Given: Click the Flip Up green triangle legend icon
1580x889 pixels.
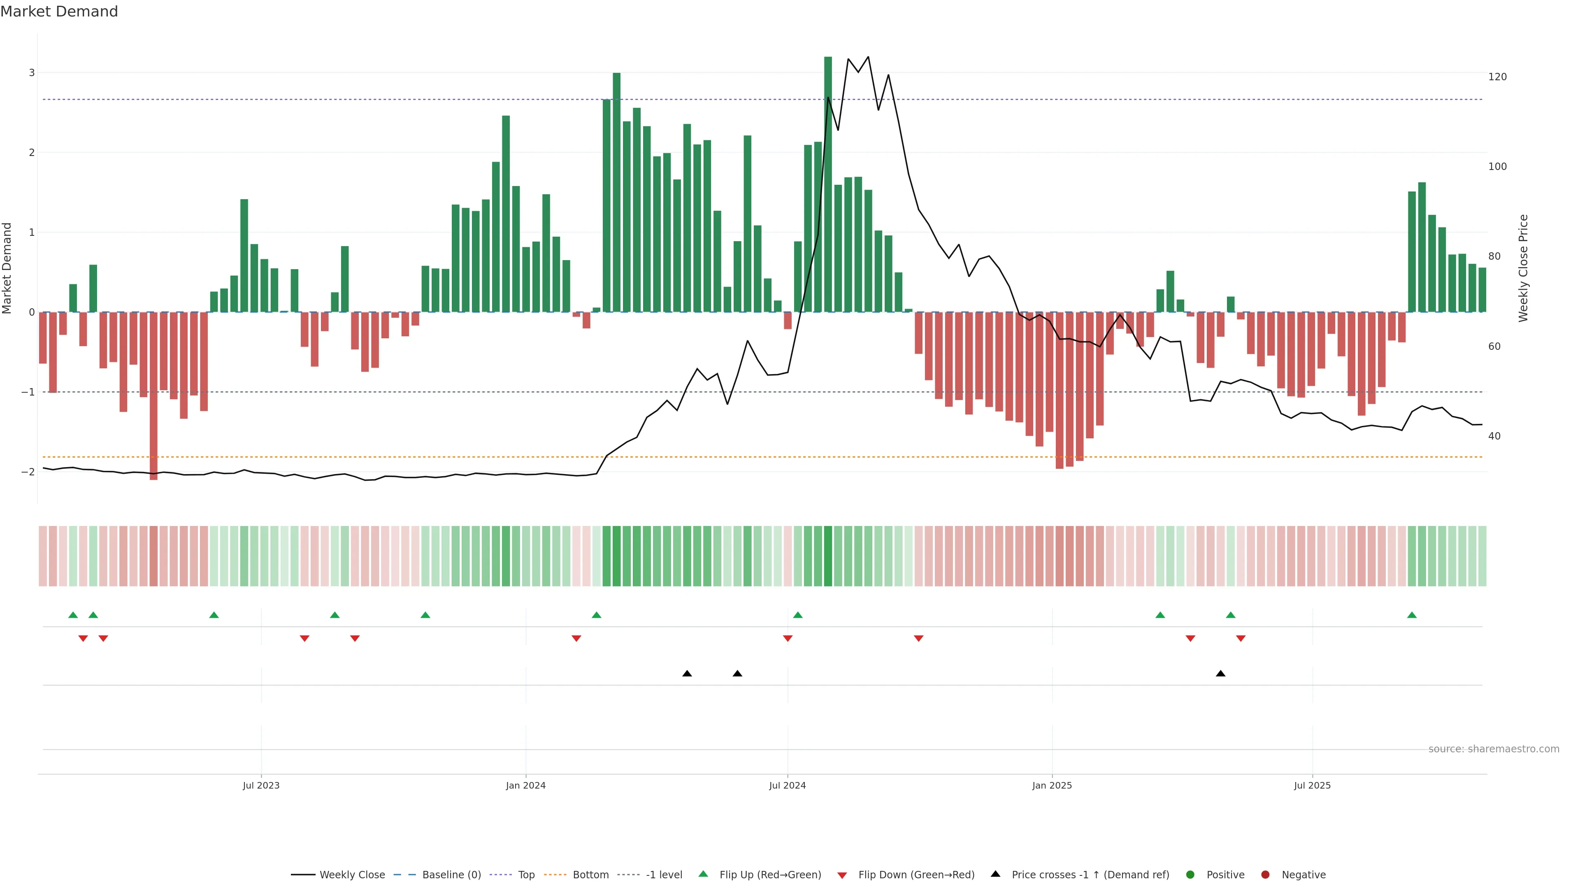Looking at the screenshot, I should click(x=704, y=874).
